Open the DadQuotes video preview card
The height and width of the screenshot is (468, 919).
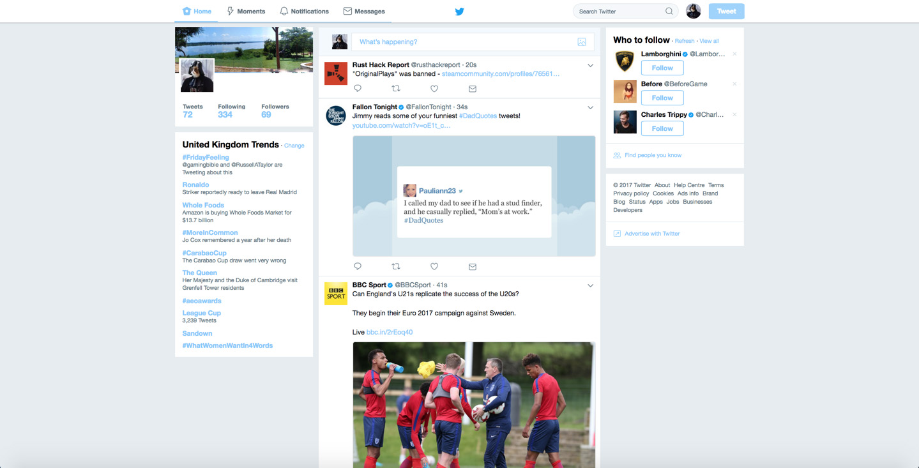(474, 196)
